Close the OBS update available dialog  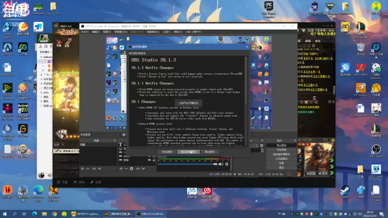[247, 47]
